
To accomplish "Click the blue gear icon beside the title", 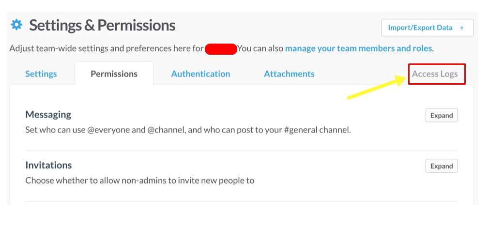I will (16, 25).
